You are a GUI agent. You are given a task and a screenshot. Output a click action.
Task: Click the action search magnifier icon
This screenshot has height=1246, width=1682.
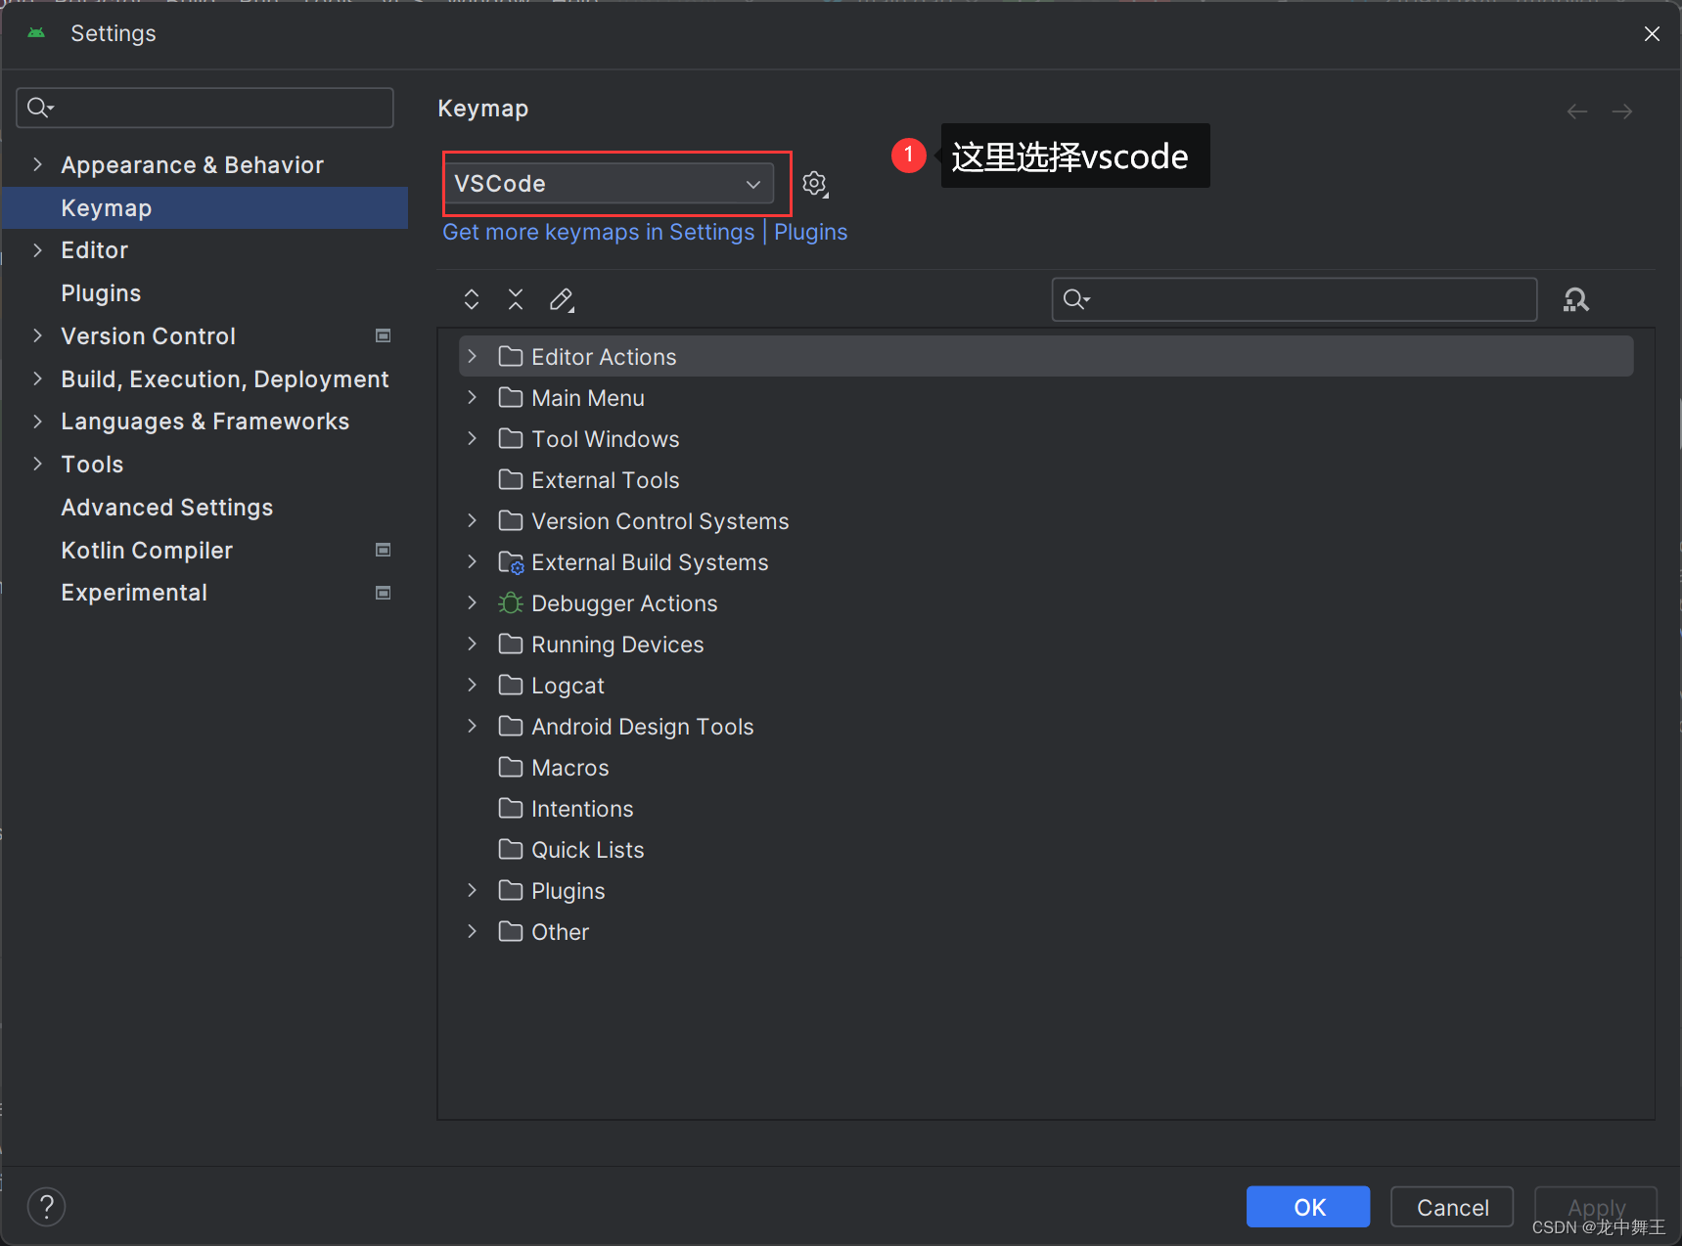click(x=1076, y=299)
